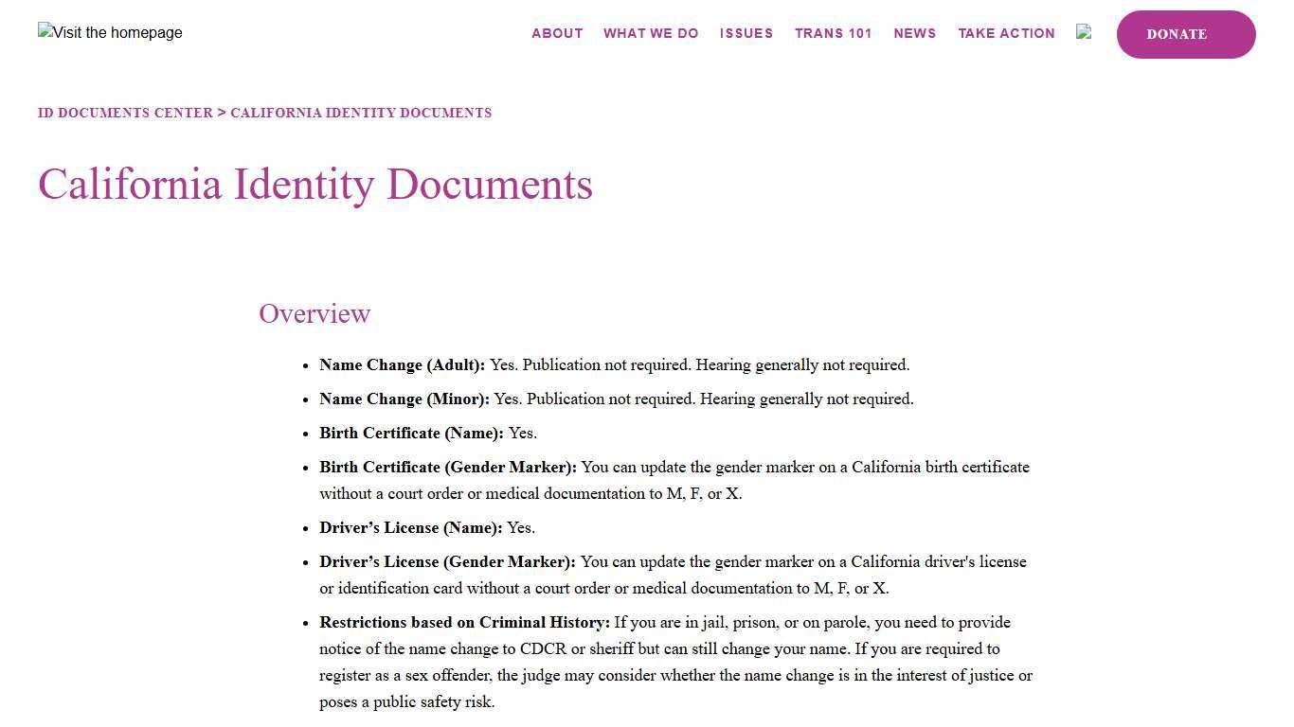This screenshot has height=727, width=1294.
Task: Select the Overview section heading
Action: (314, 313)
